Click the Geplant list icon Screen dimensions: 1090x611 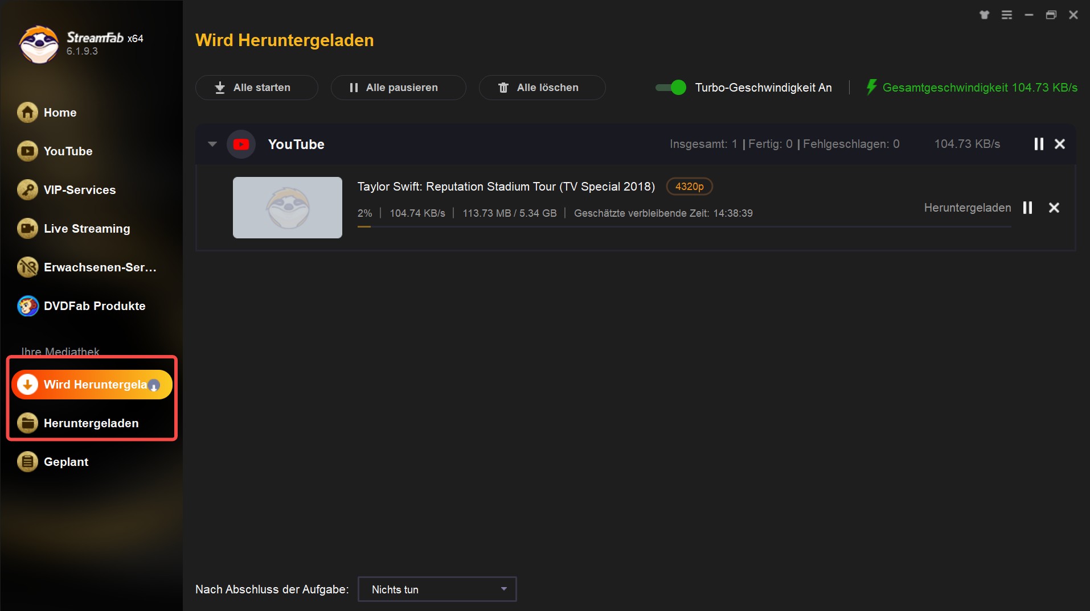27,462
